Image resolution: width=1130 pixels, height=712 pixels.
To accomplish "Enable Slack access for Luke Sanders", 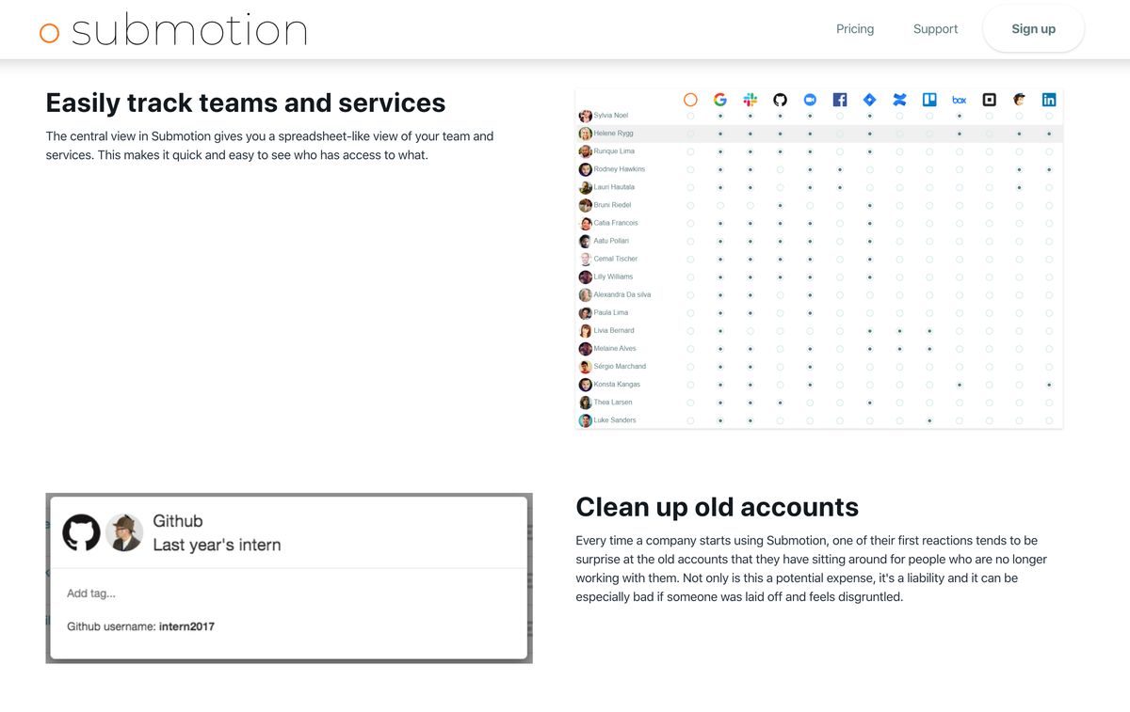I will pos(750,419).
